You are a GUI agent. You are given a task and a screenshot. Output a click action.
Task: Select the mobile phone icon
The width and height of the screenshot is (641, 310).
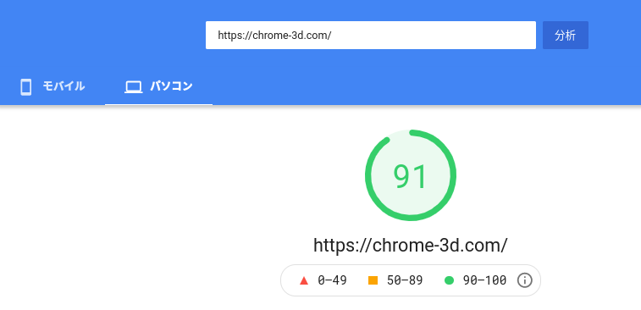tap(25, 87)
